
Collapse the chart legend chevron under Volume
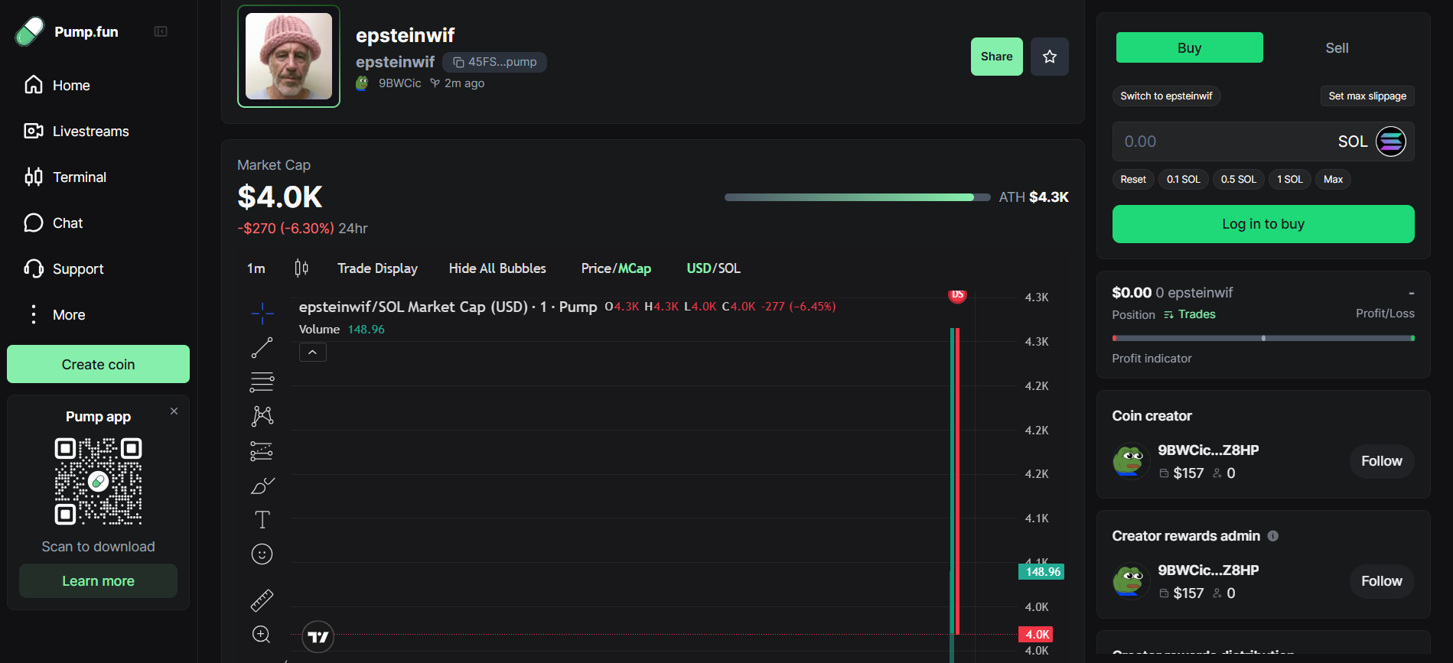click(x=313, y=353)
